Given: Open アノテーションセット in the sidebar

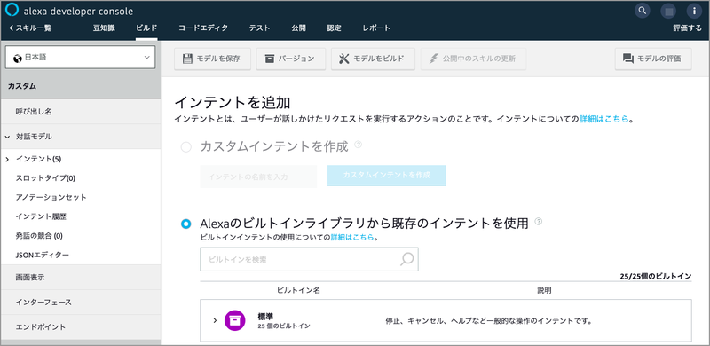Looking at the screenshot, I should 51,198.
